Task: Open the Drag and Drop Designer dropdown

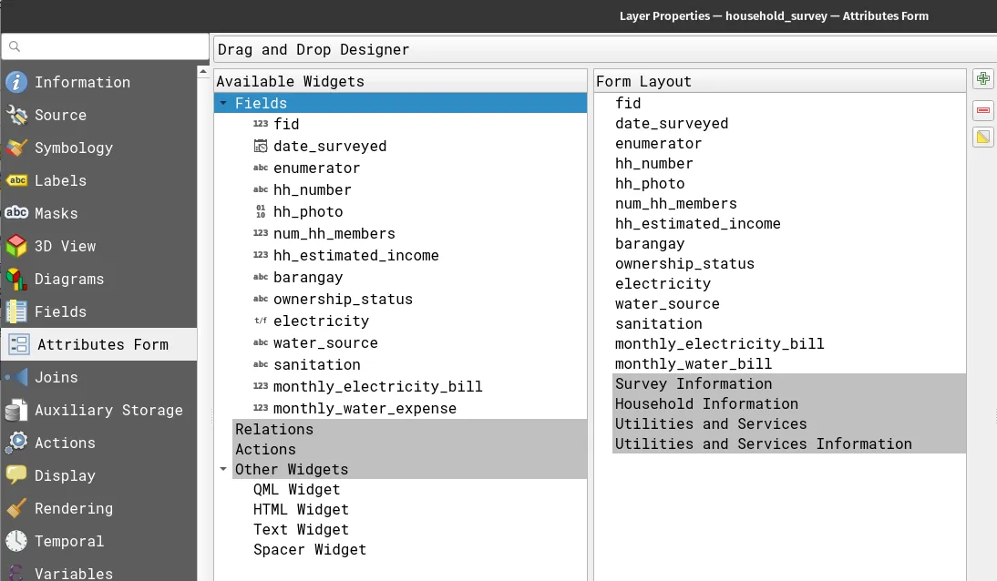Action: (x=601, y=49)
